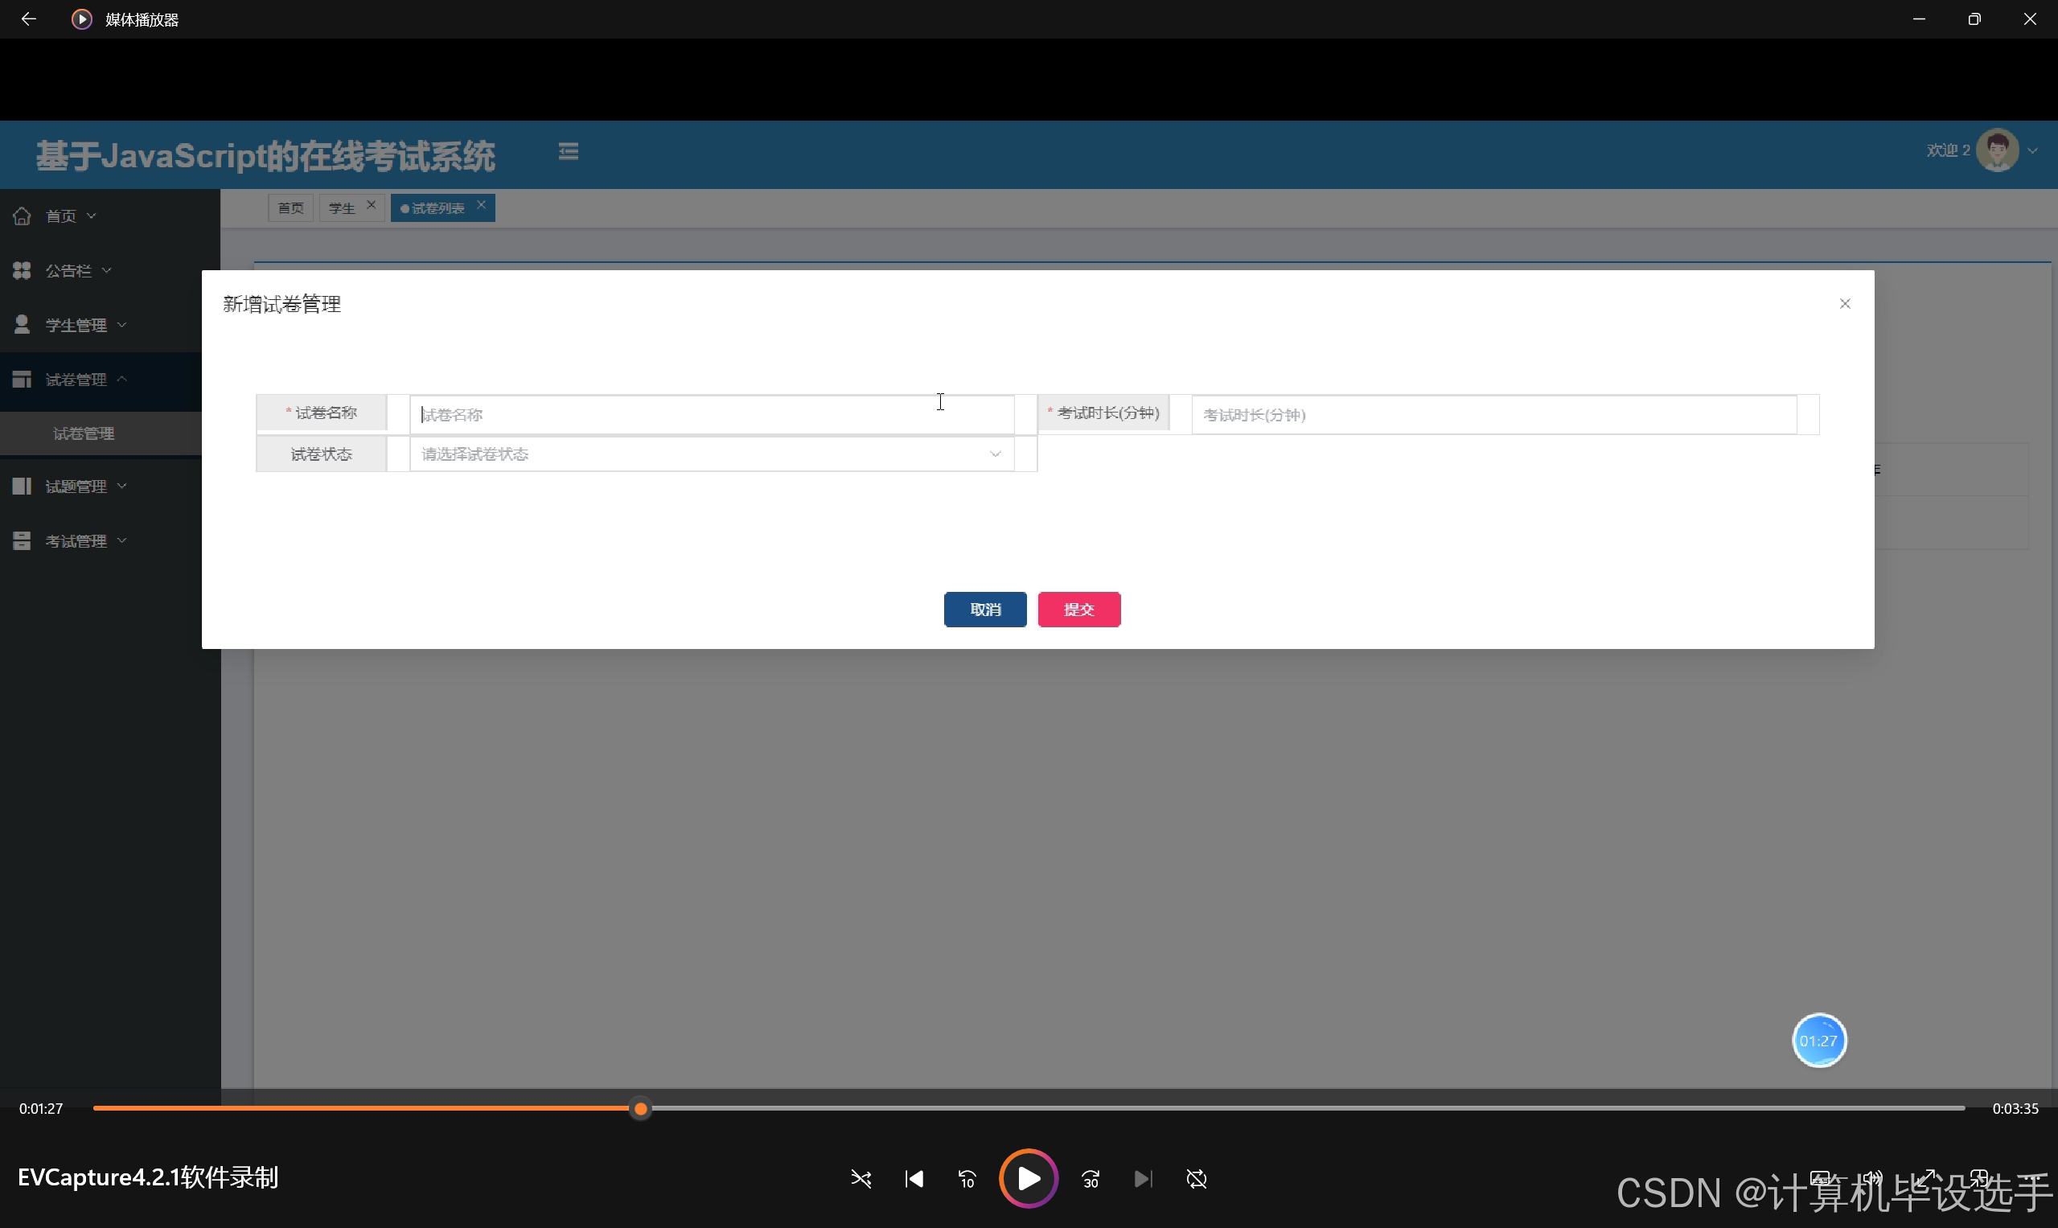Click the 考试时长(分钟) input field
The image size is (2058, 1228).
tap(1493, 415)
